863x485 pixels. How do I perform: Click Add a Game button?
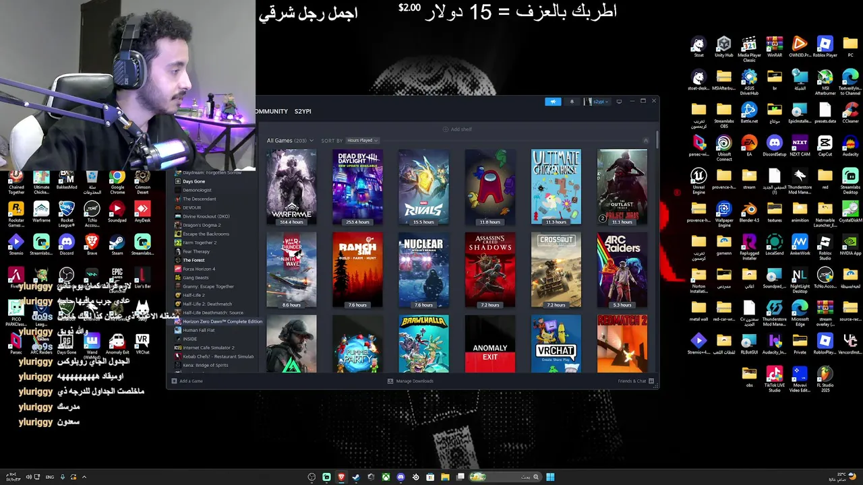[187, 381]
